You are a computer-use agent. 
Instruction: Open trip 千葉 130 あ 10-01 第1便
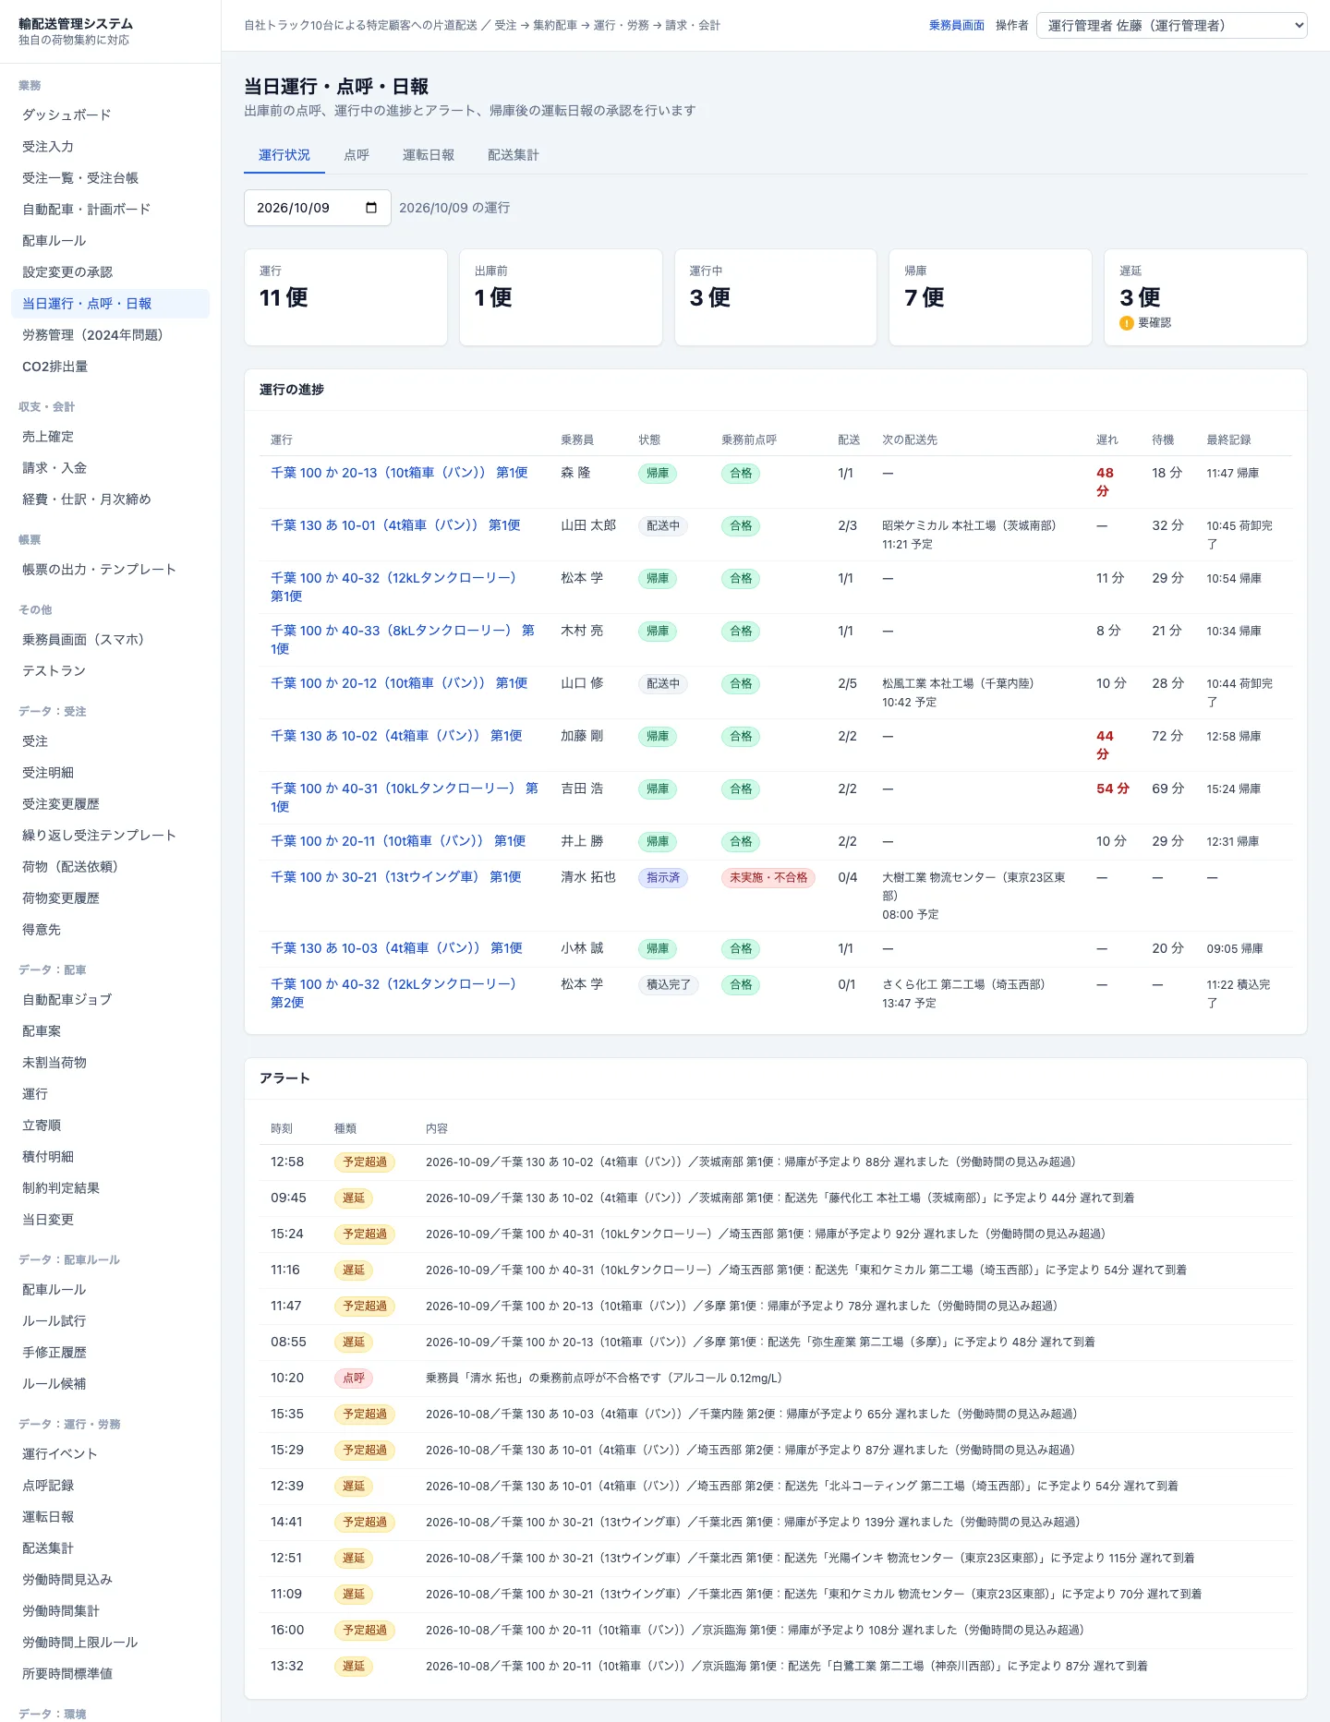click(x=395, y=525)
